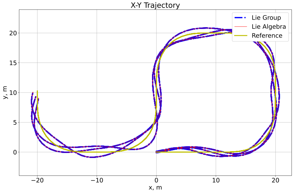294x193 pixels.
Task: Click the y-axis tick label 5
Action: click(x=15, y=123)
